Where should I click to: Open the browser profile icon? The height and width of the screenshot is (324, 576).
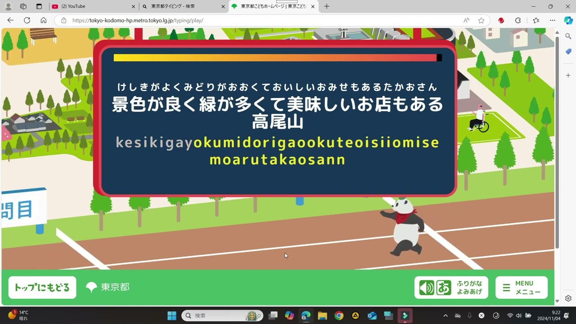[8, 6]
